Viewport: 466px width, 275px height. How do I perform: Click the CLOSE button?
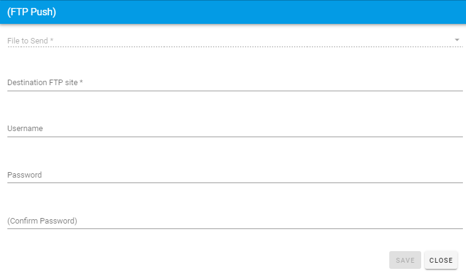441,260
